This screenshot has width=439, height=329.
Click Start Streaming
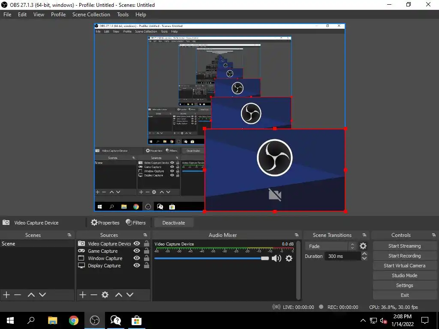click(404, 246)
